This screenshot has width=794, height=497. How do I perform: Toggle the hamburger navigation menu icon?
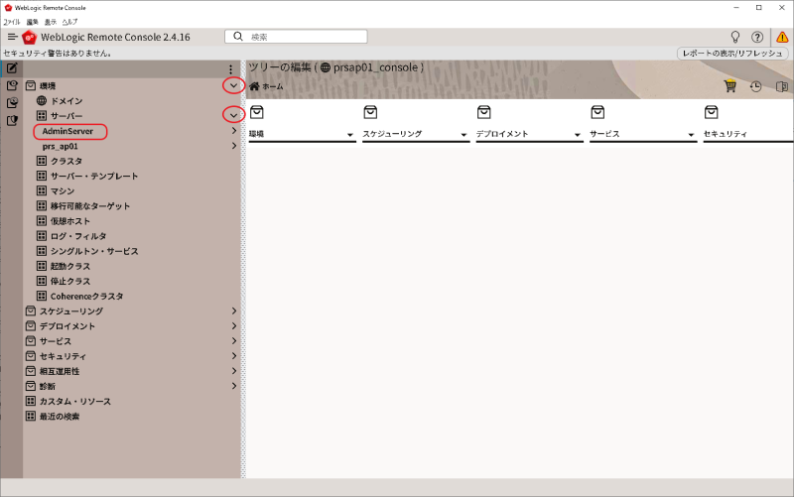click(x=13, y=37)
